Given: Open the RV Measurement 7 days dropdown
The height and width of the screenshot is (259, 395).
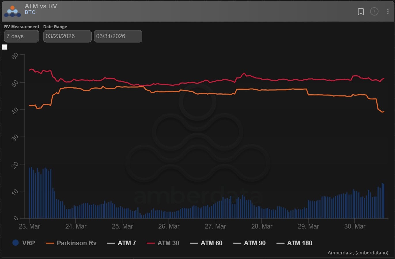Looking at the screenshot, I should [22, 36].
